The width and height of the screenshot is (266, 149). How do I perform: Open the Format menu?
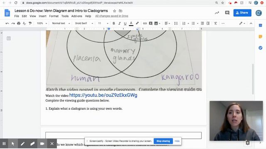pos(54,16)
